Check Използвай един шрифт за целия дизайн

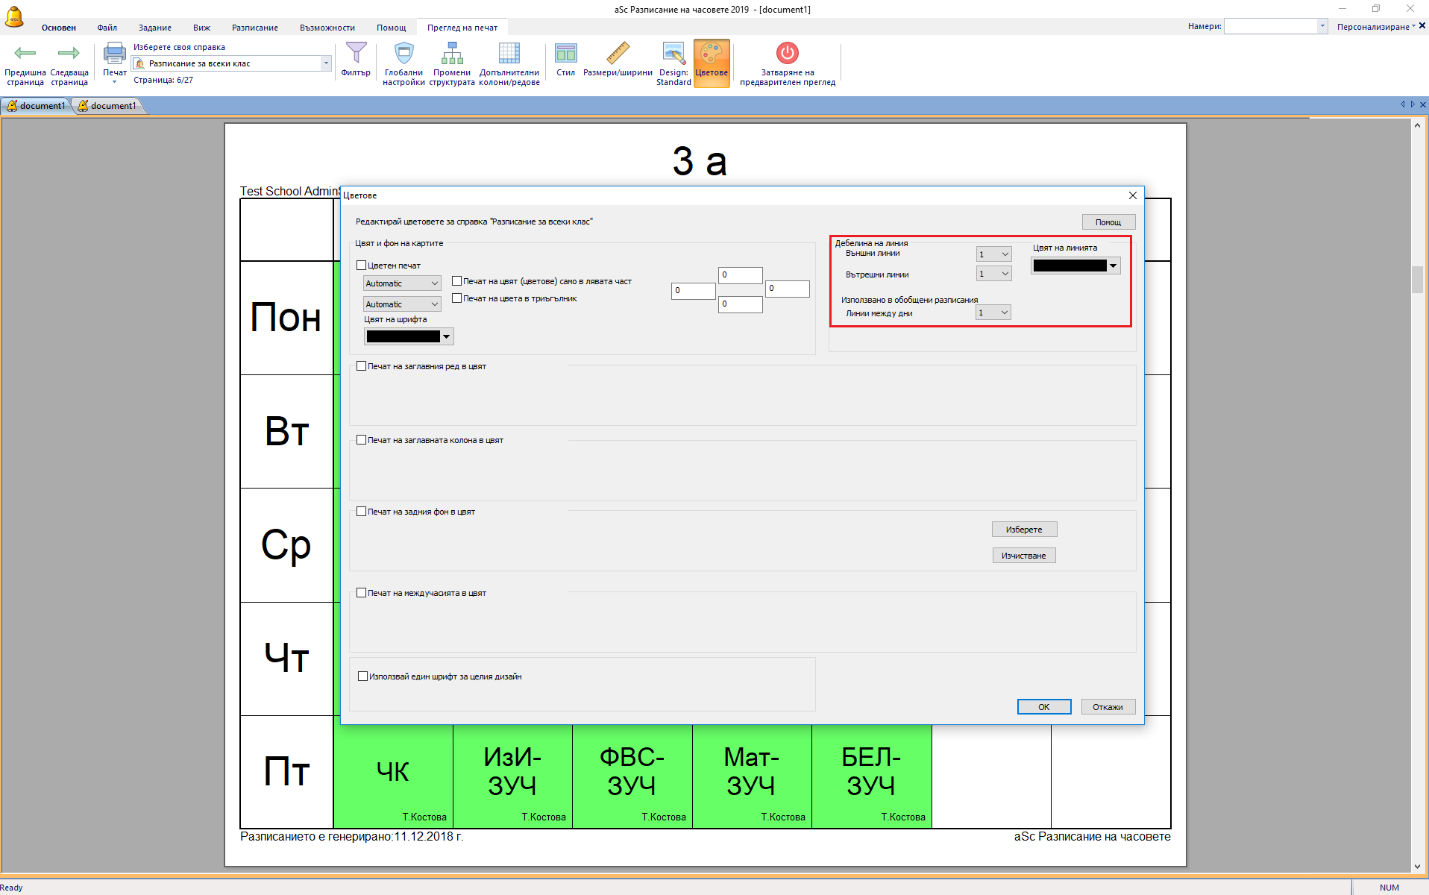click(363, 676)
